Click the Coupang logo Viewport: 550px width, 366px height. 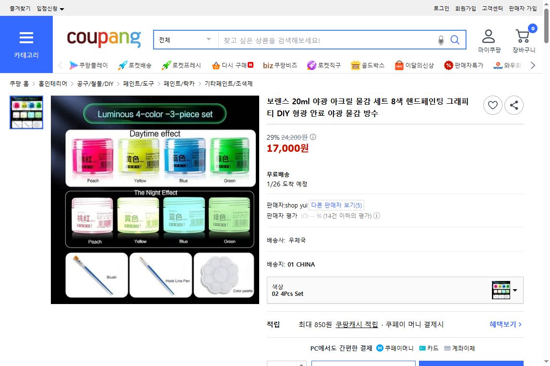click(x=103, y=40)
